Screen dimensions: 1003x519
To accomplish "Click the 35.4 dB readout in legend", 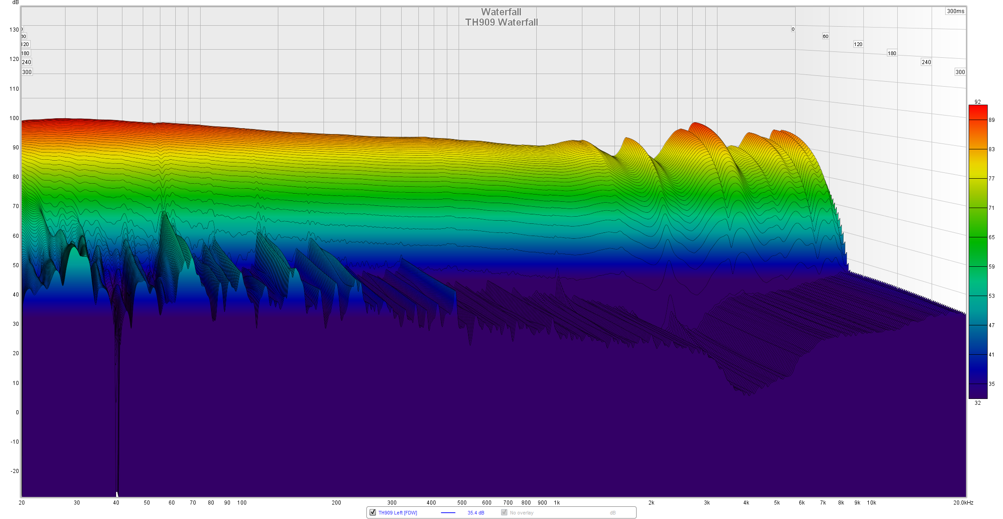I will [476, 513].
